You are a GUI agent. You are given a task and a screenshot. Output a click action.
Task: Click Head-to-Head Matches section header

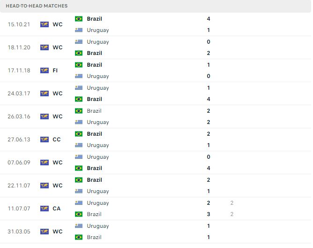tap(37, 6)
